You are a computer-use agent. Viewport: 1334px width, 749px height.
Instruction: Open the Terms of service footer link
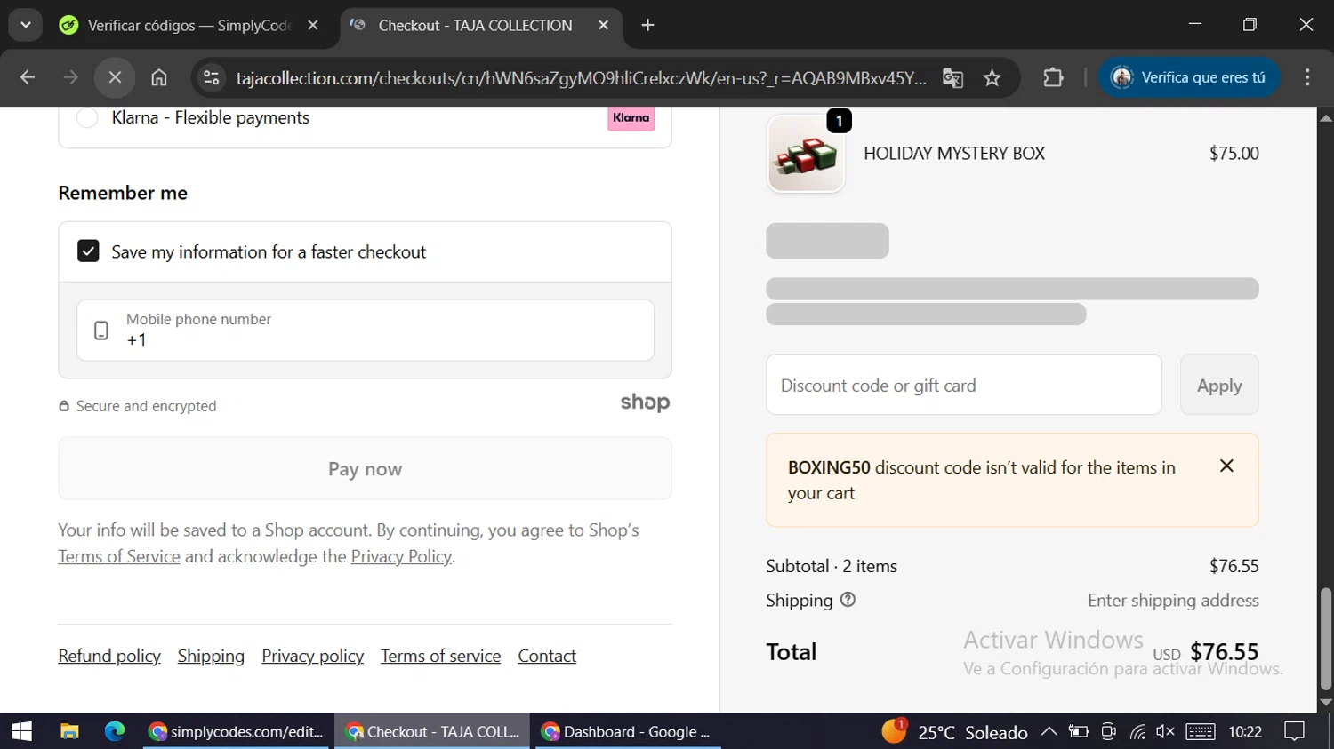pos(440,656)
